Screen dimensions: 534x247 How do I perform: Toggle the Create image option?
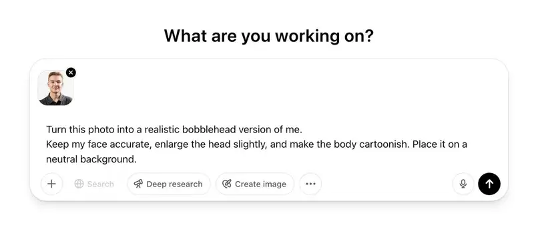click(255, 184)
